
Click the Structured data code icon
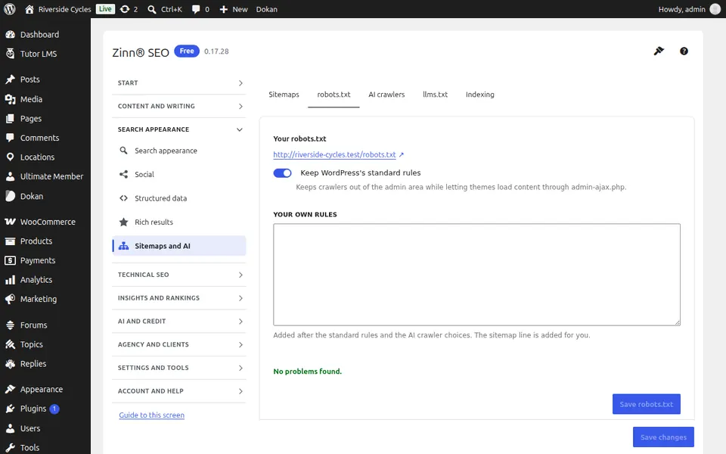coord(123,198)
